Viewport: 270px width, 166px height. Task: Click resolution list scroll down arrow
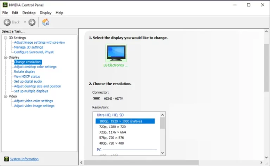click(162, 153)
